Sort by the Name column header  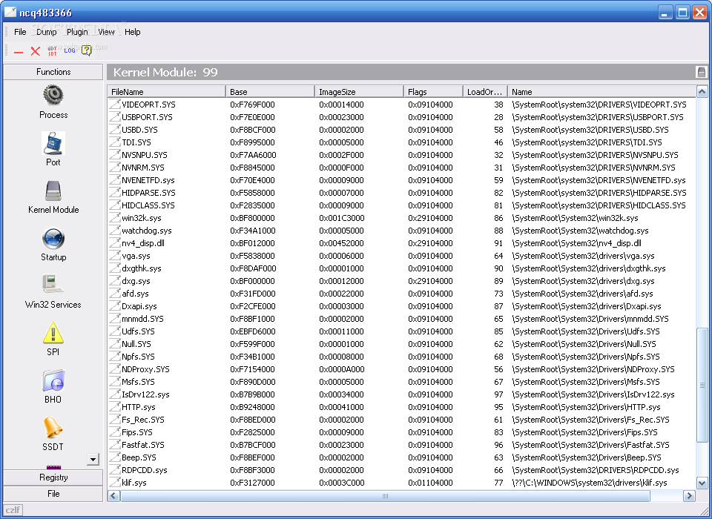[601, 92]
